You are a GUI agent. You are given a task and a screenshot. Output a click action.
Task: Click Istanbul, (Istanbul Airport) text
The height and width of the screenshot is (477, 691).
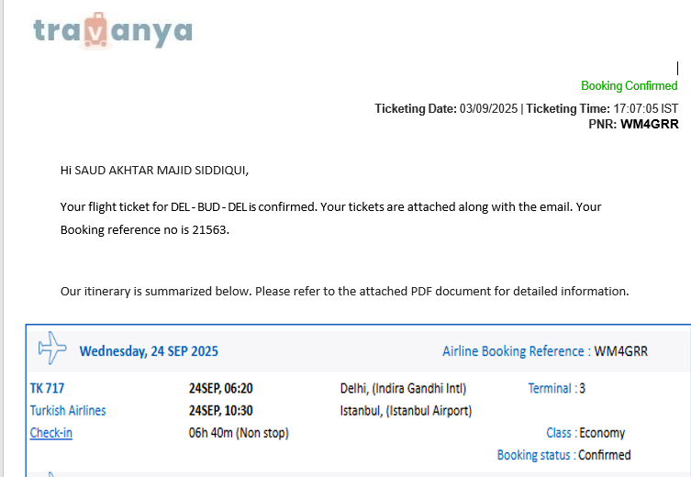[x=406, y=411]
